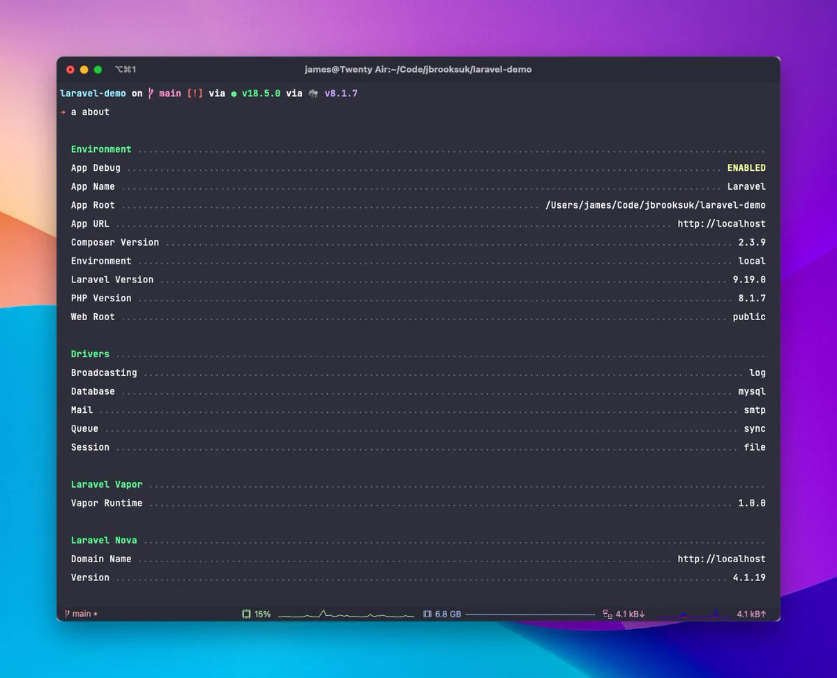The height and width of the screenshot is (678, 837).
Task: Click Web Root value 'public'
Action: pos(749,317)
